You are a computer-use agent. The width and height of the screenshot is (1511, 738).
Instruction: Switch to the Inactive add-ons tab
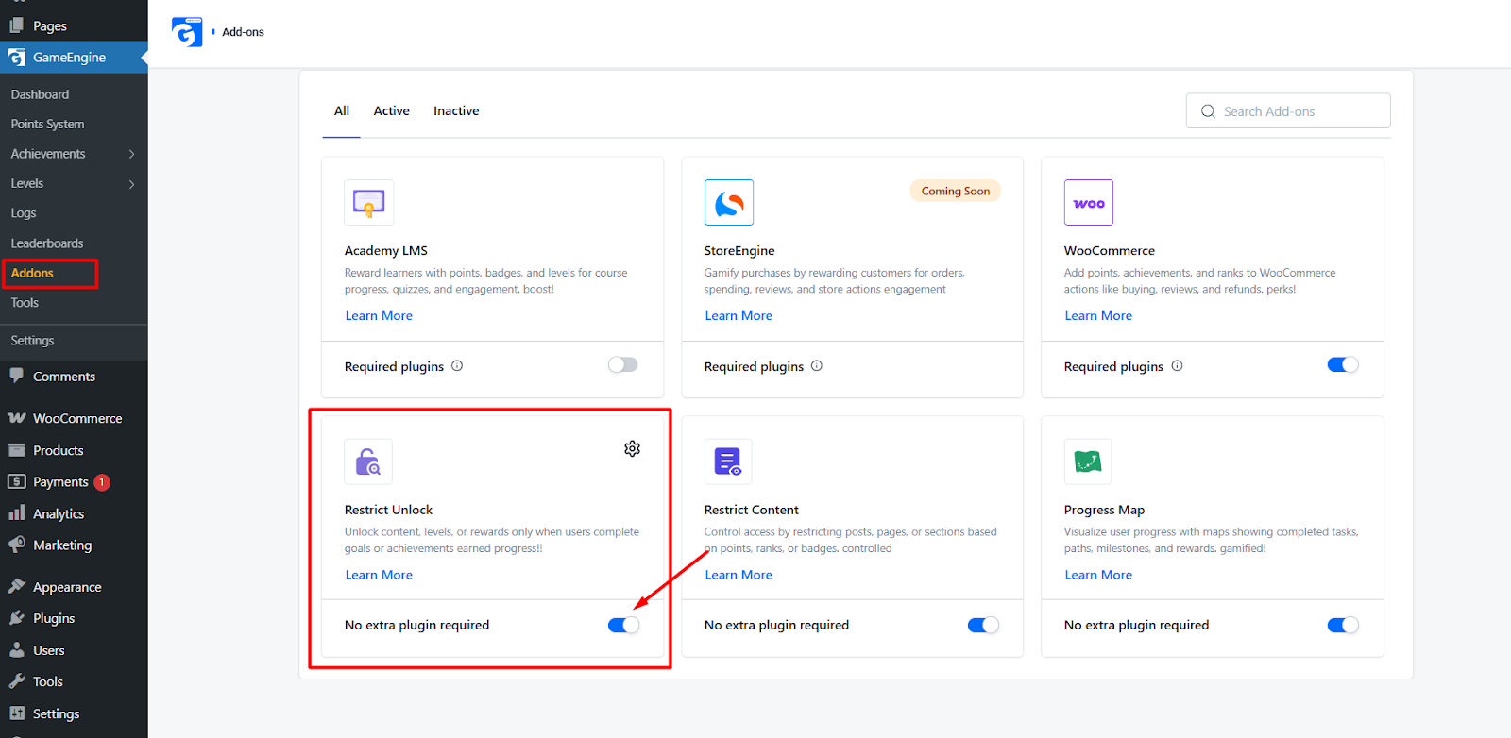(x=456, y=111)
